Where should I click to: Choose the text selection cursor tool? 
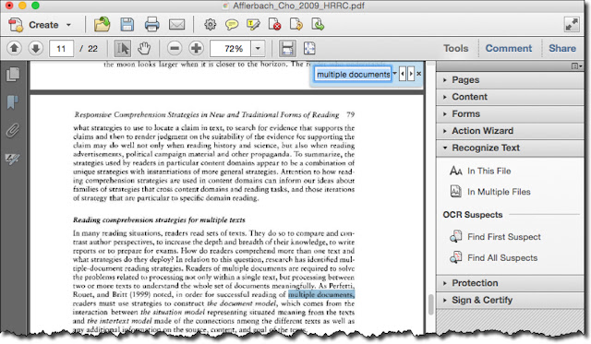[x=123, y=48]
